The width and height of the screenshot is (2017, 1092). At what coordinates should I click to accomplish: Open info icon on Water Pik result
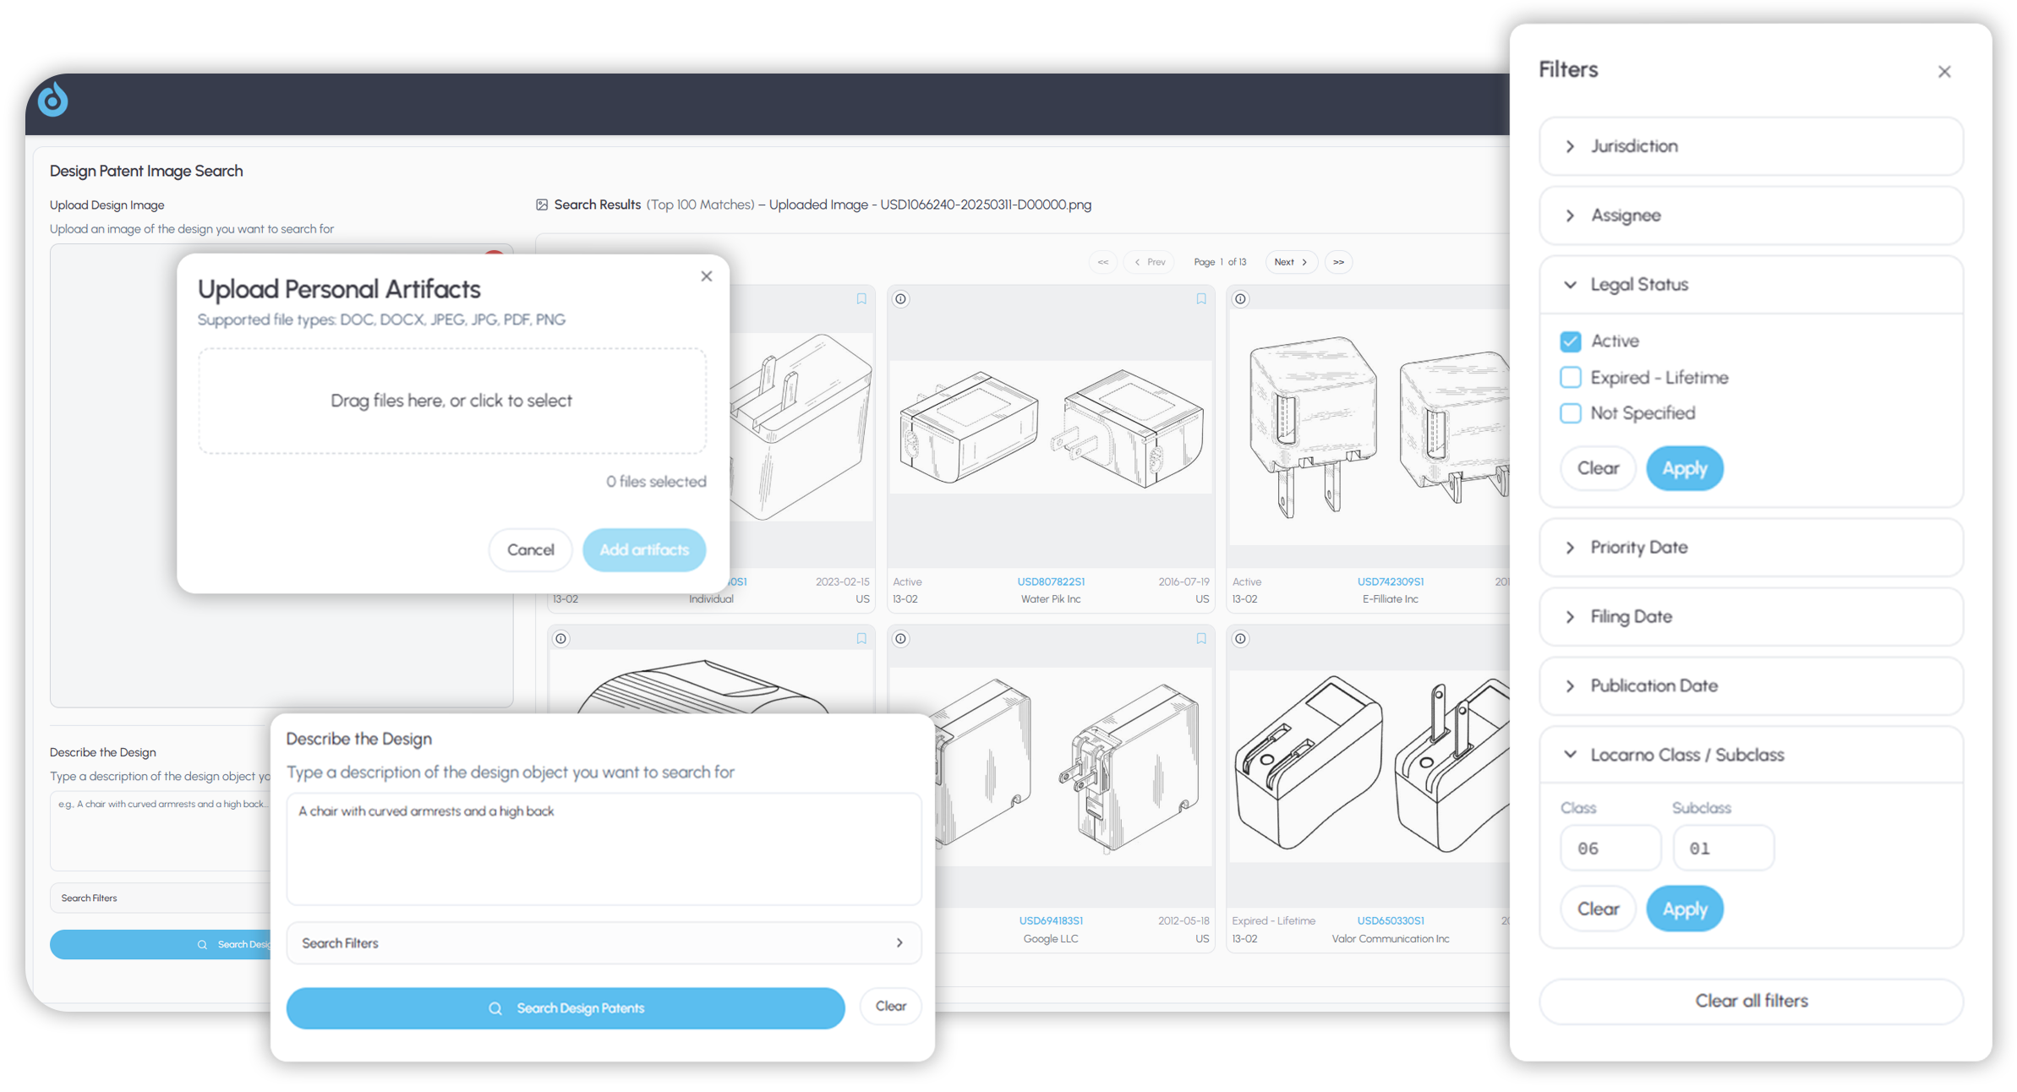click(x=901, y=299)
